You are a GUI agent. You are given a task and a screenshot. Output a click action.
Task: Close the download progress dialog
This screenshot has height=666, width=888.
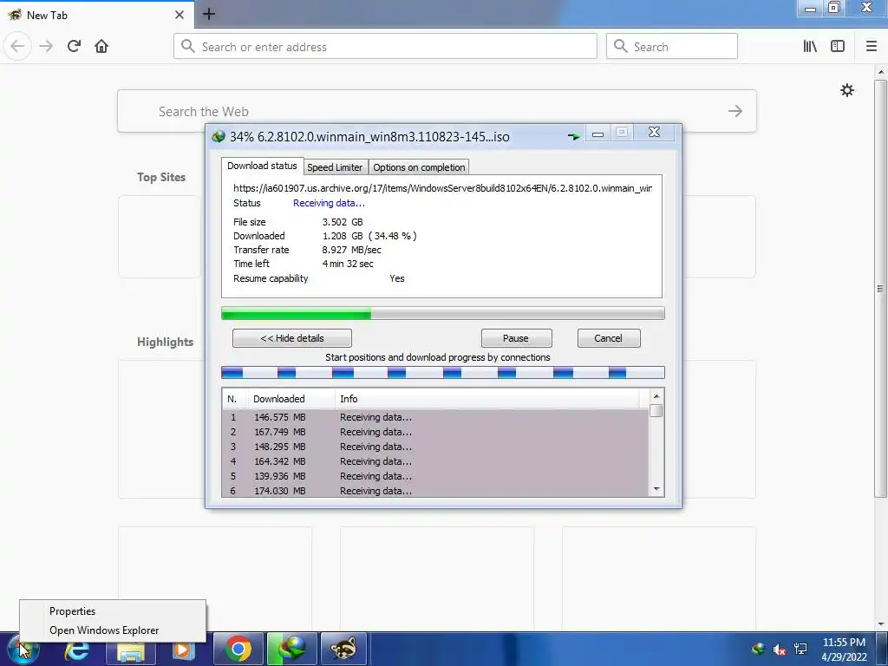click(654, 133)
